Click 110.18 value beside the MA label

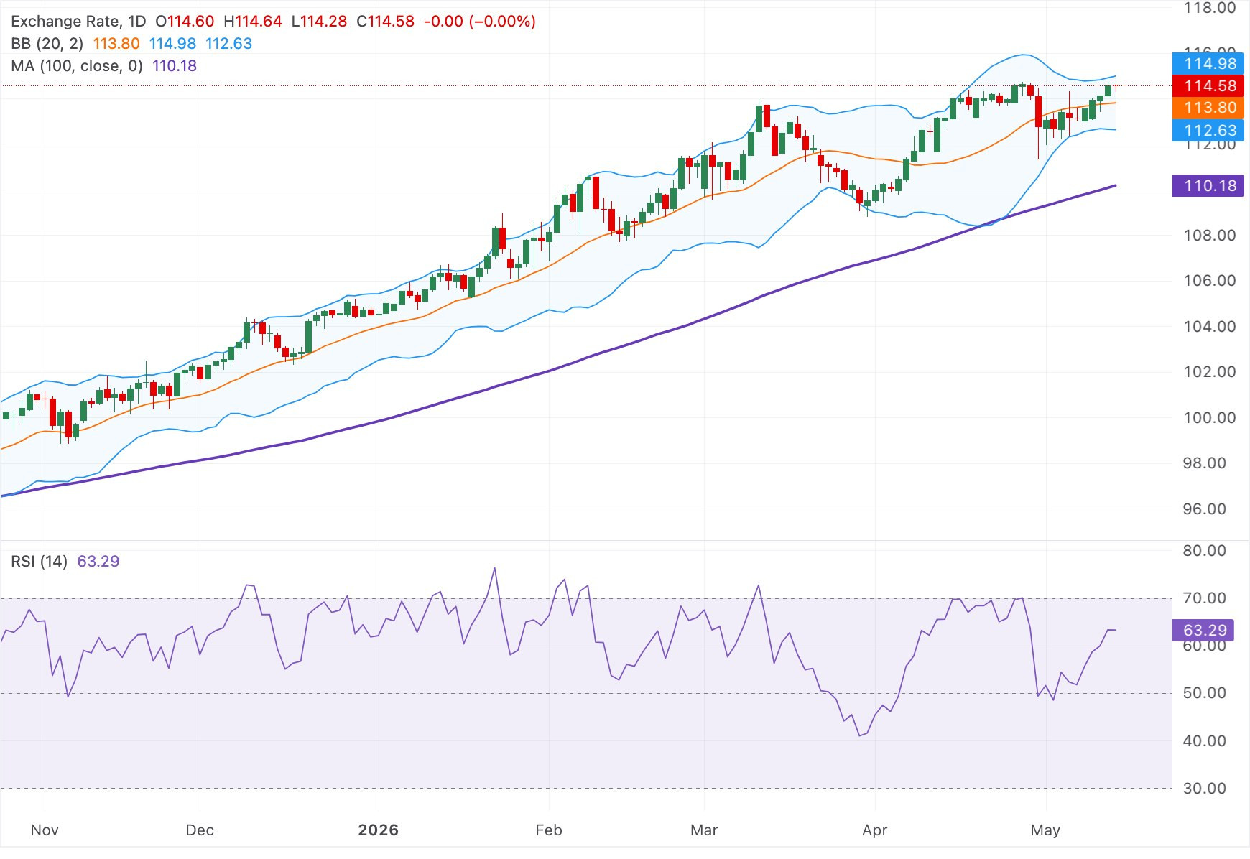point(175,66)
